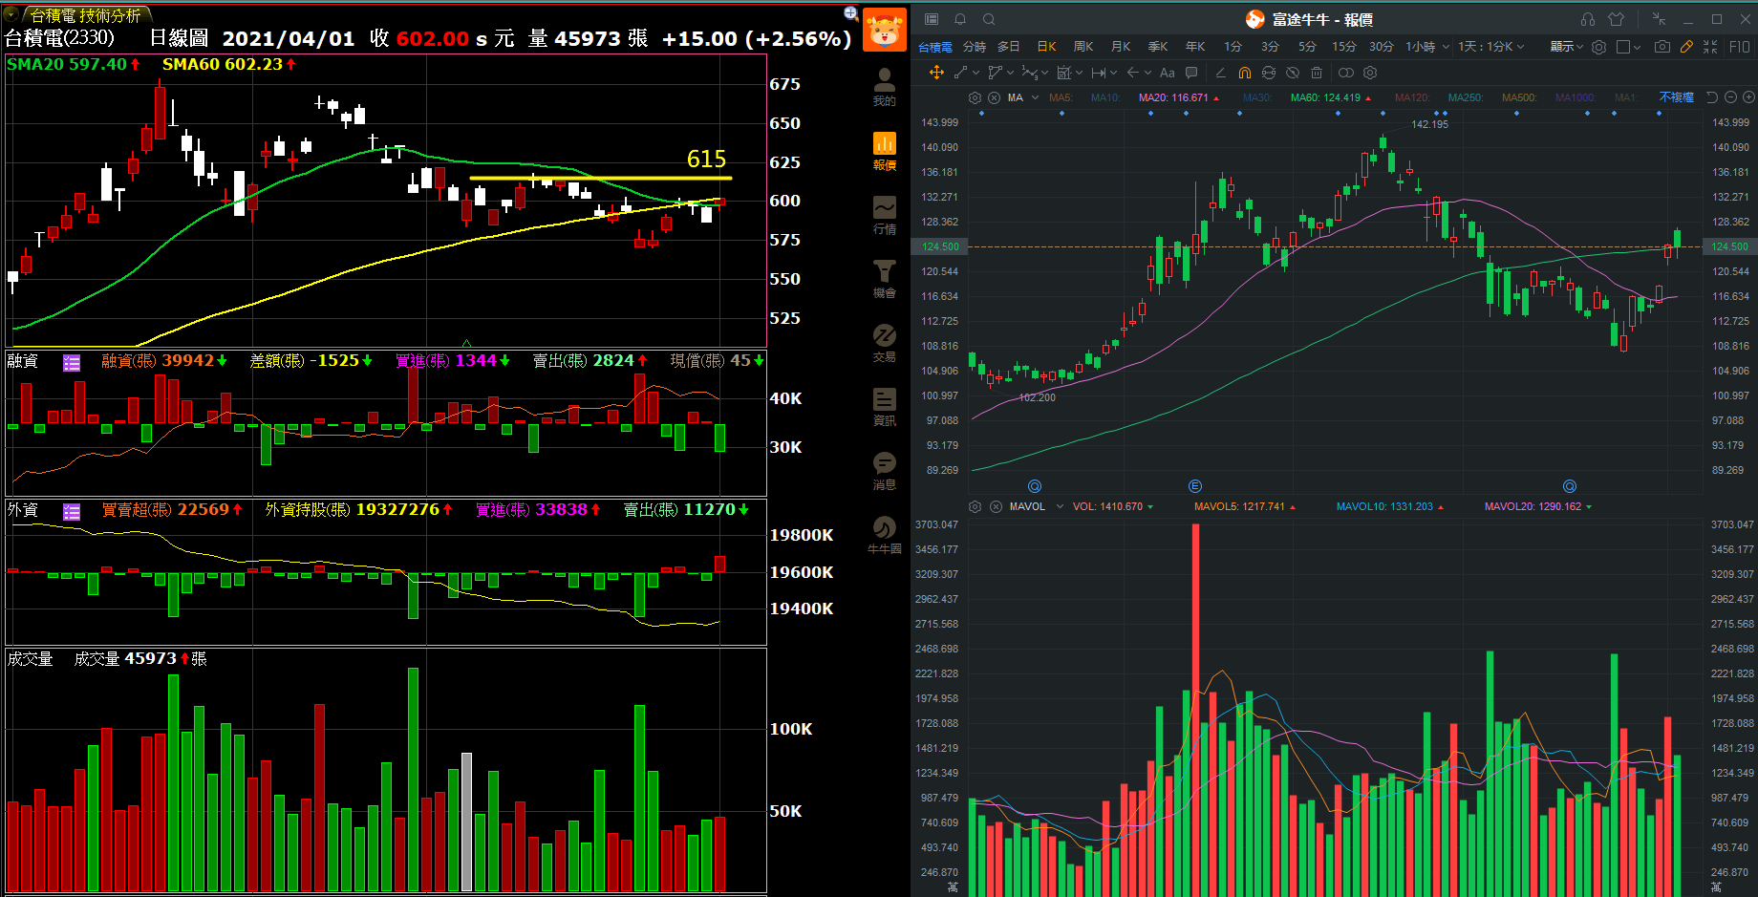The height and width of the screenshot is (897, 1758).
Task: Remove the MA indicator with X button
Action: [x=994, y=97]
